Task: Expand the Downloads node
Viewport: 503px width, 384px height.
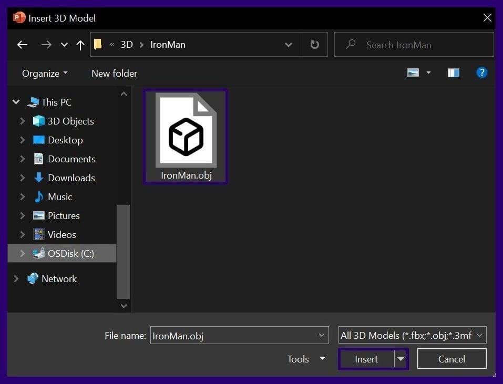Action: point(22,178)
